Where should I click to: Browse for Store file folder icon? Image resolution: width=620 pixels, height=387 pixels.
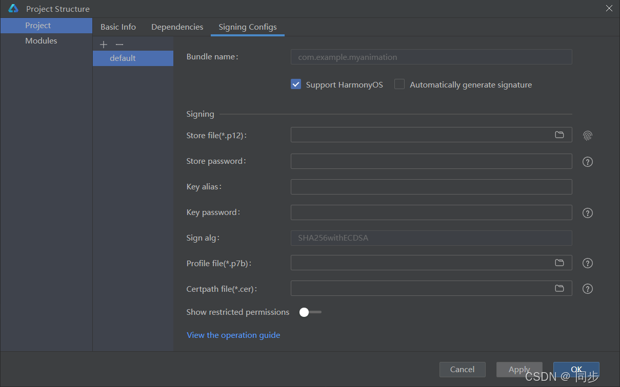point(559,135)
